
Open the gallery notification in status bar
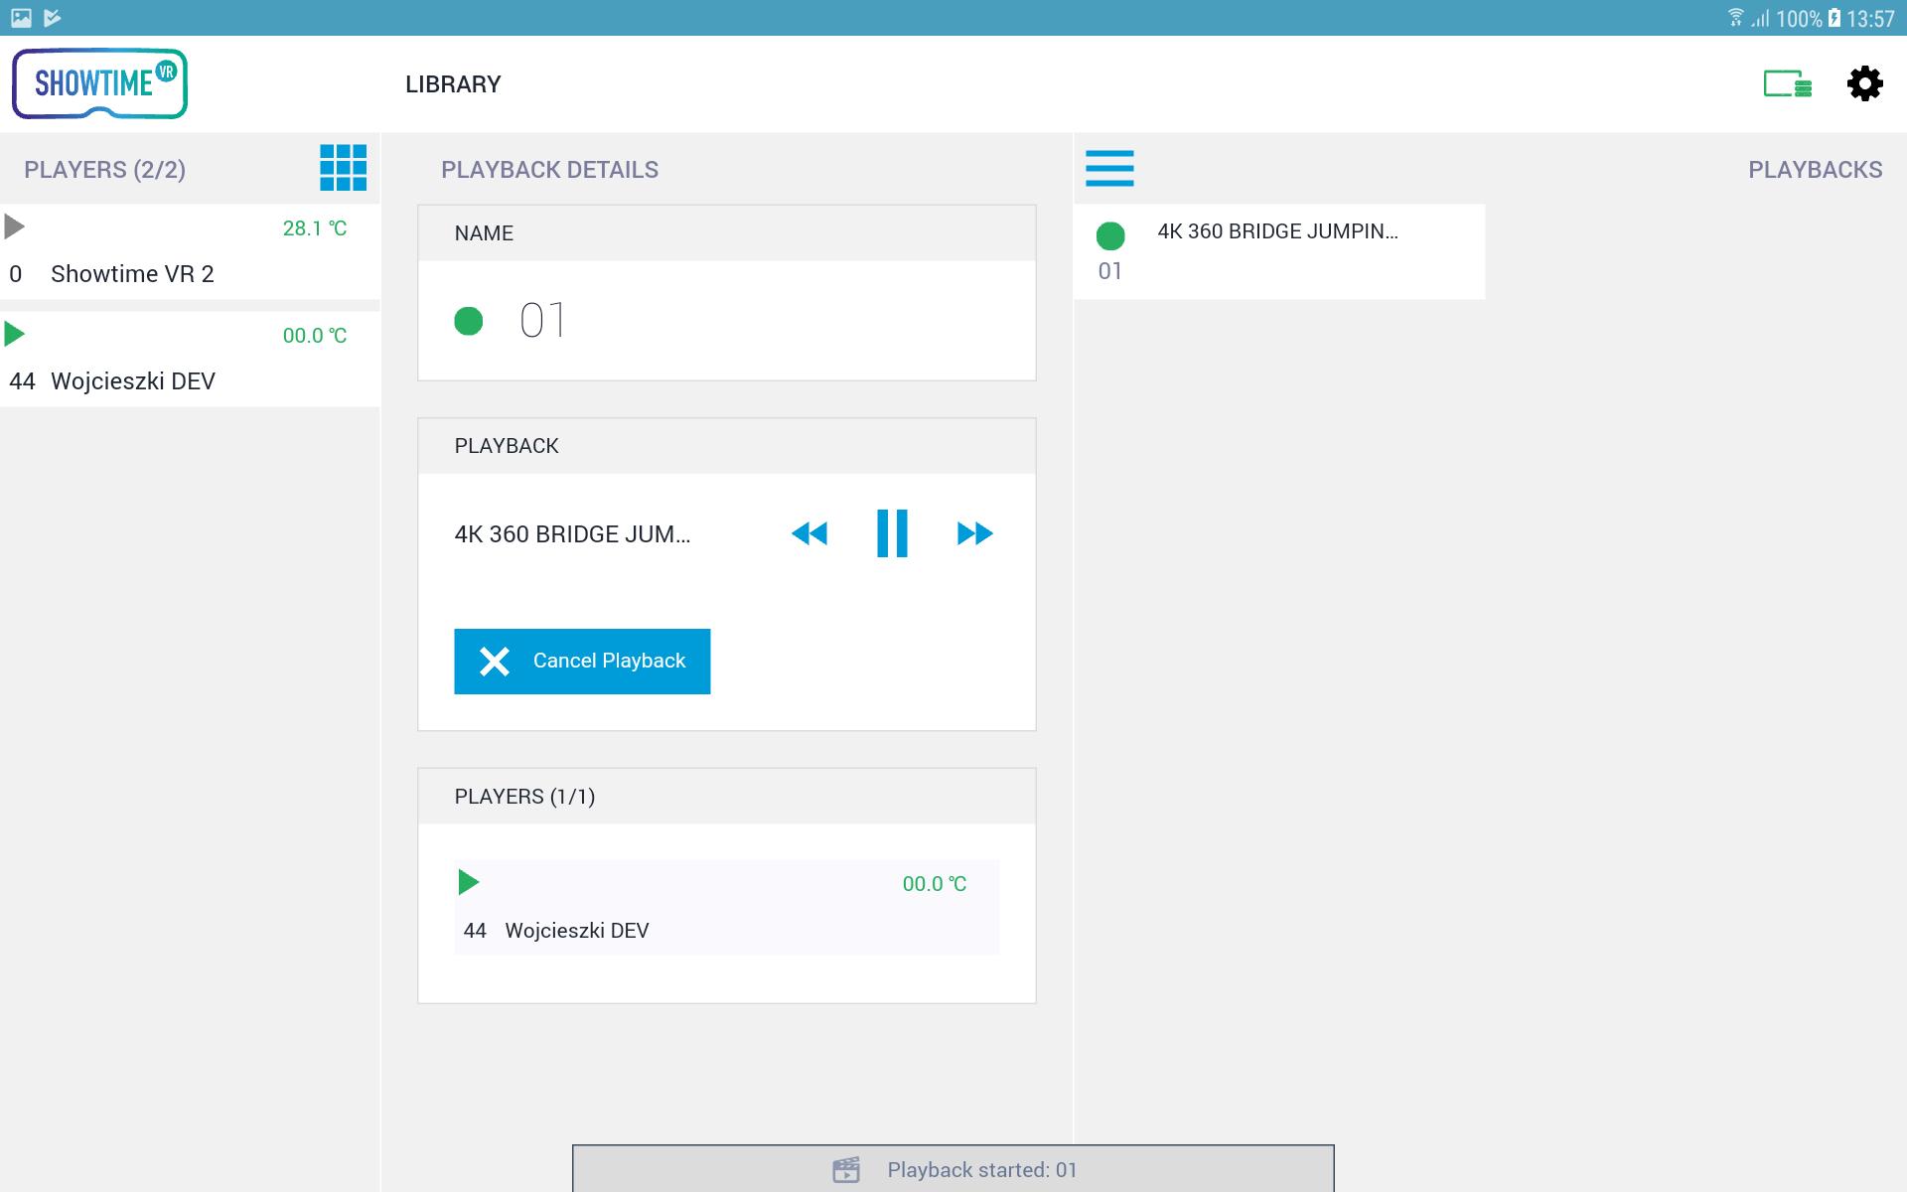[21, 18]
